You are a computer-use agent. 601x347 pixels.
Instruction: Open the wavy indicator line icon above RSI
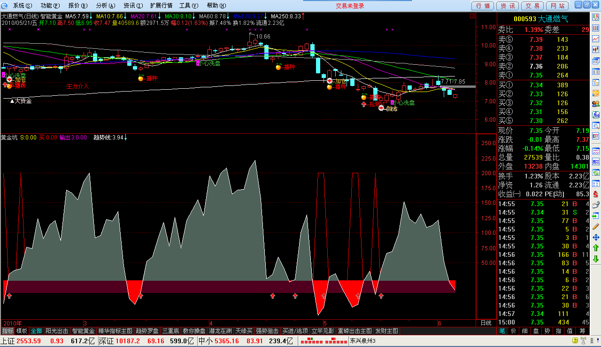(595, 151)
